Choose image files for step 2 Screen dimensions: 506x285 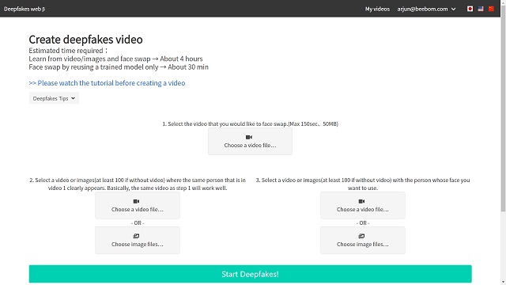138,240
